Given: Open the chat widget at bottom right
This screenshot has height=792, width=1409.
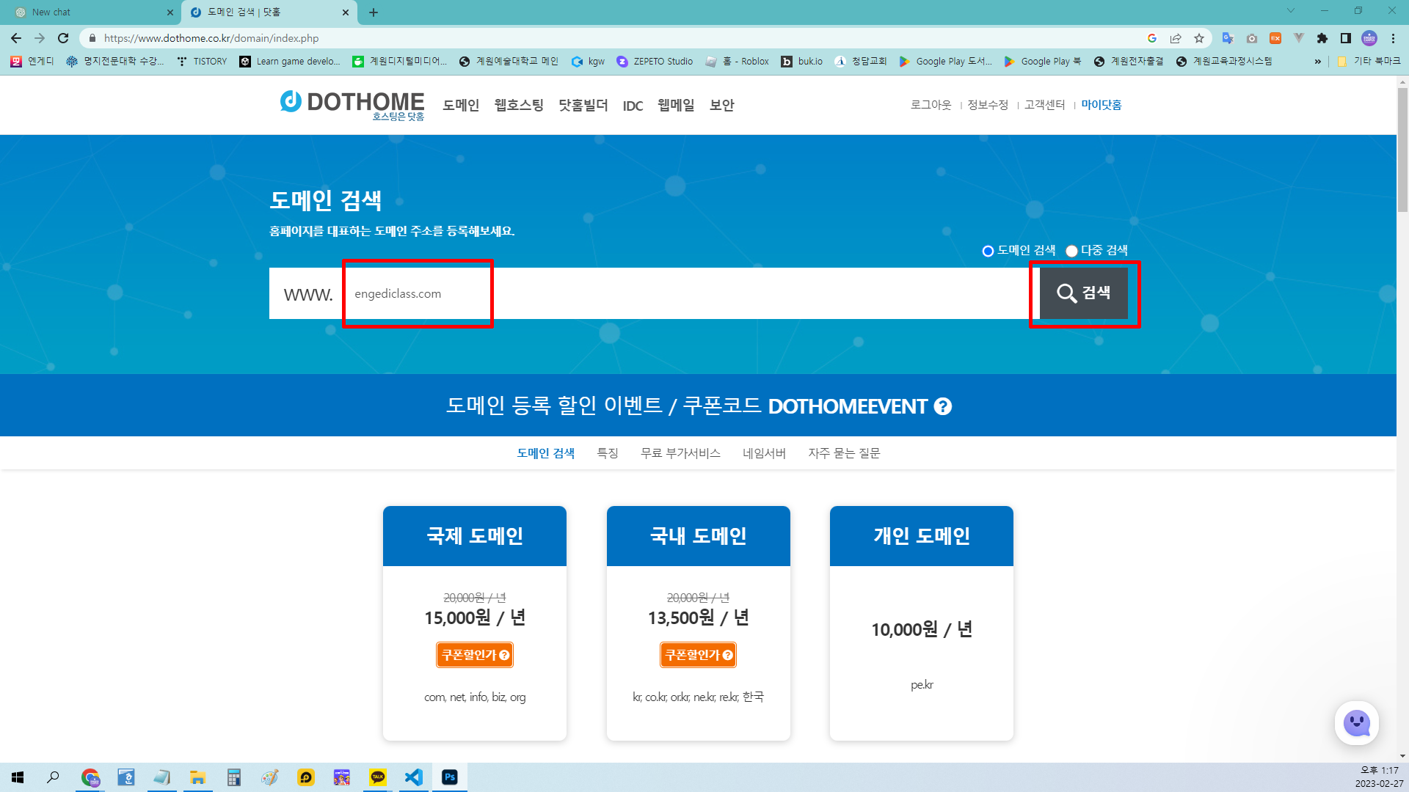Looking at the screenshot, I should pyautogui.click(x=1357, y=723).
